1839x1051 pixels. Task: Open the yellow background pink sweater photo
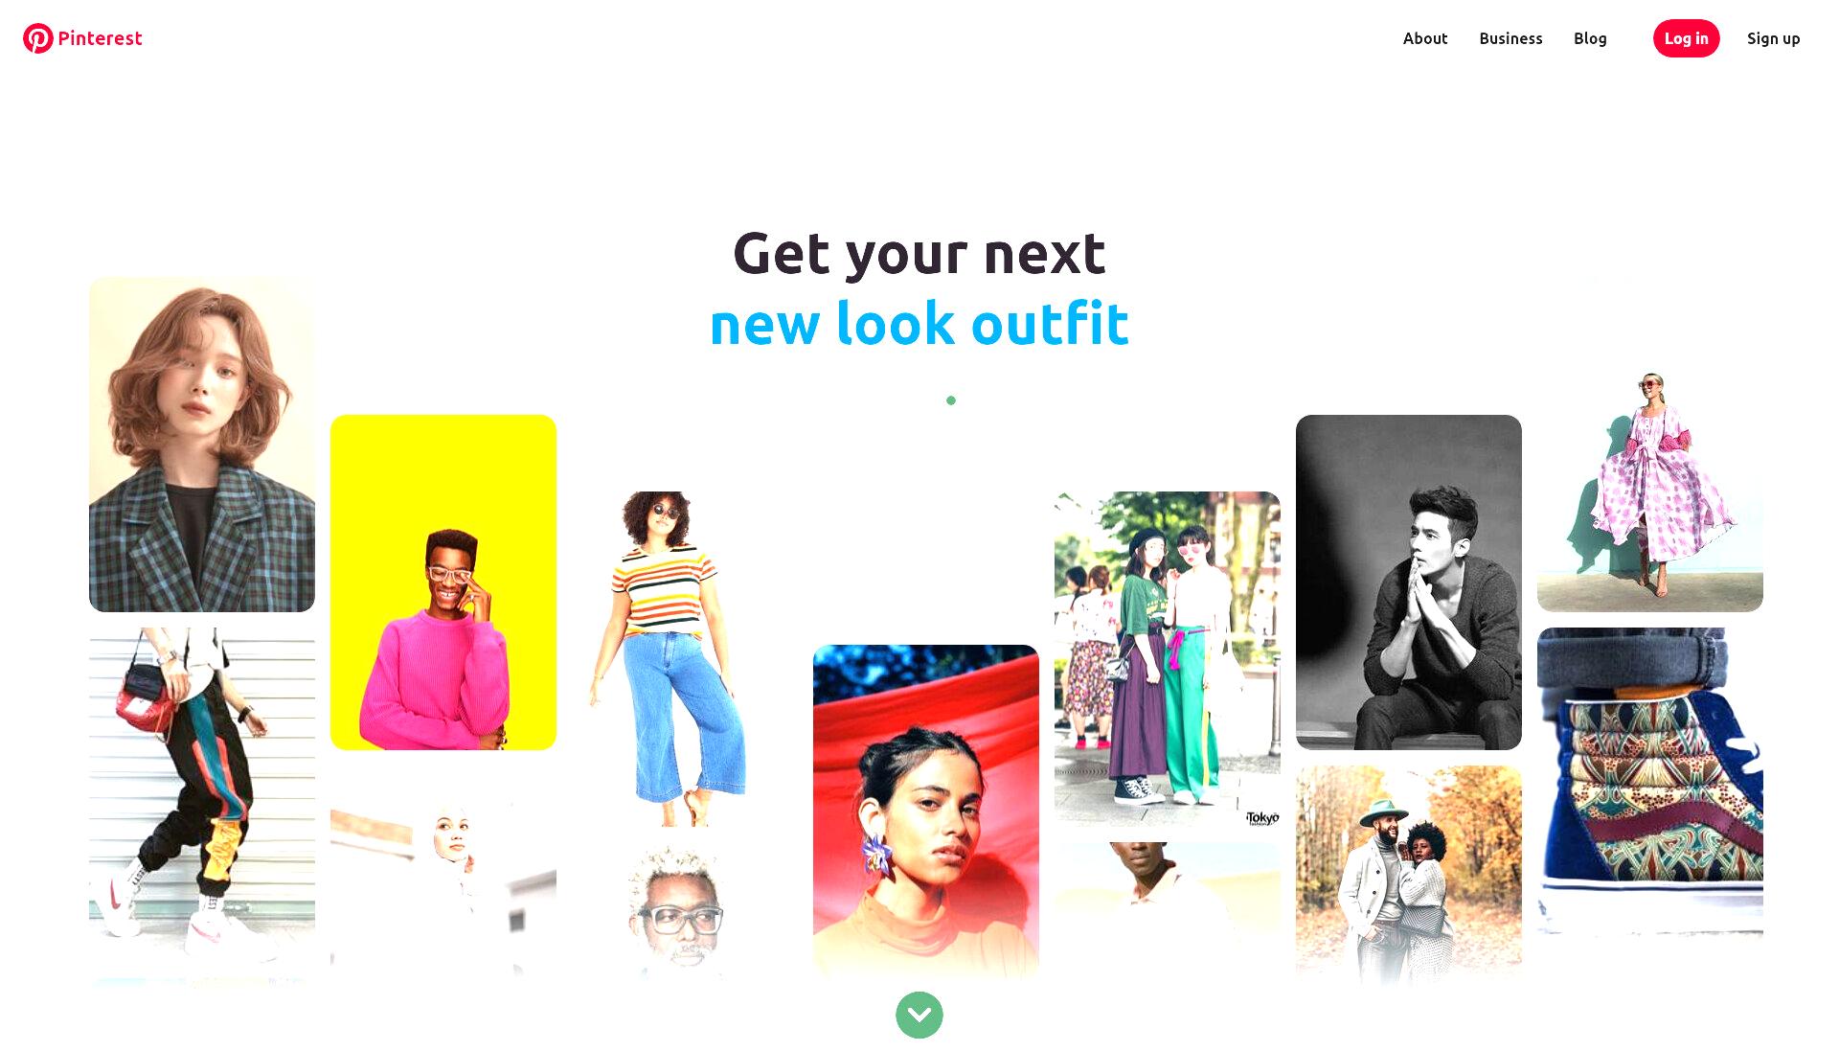pyautogui.click(x=443, y=583)
